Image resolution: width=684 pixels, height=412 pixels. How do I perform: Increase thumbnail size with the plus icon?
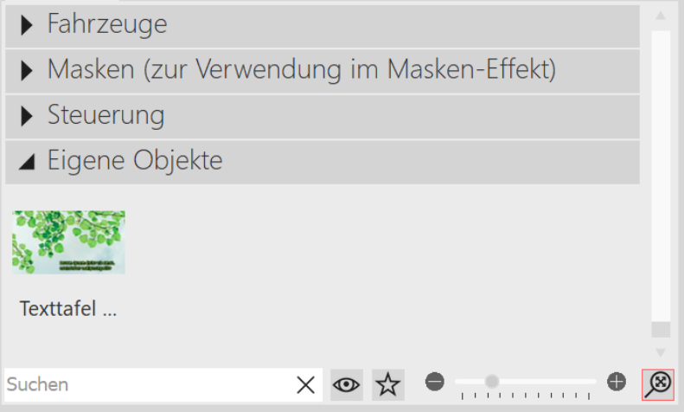[x=617, y=381]
